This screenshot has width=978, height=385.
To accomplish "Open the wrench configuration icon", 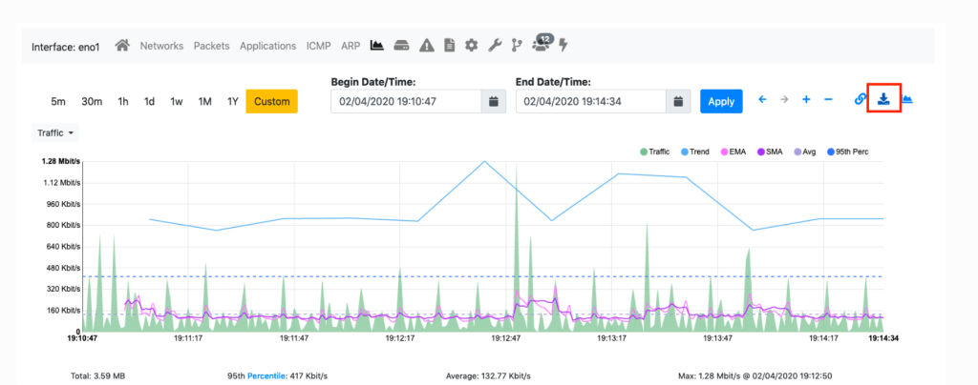I will click(494, 46).
